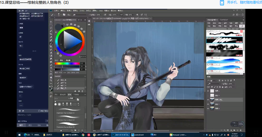Hide the 图层 0 layer with its eye icon
This screenshot has height=137, width=262.
coord(208,108)
